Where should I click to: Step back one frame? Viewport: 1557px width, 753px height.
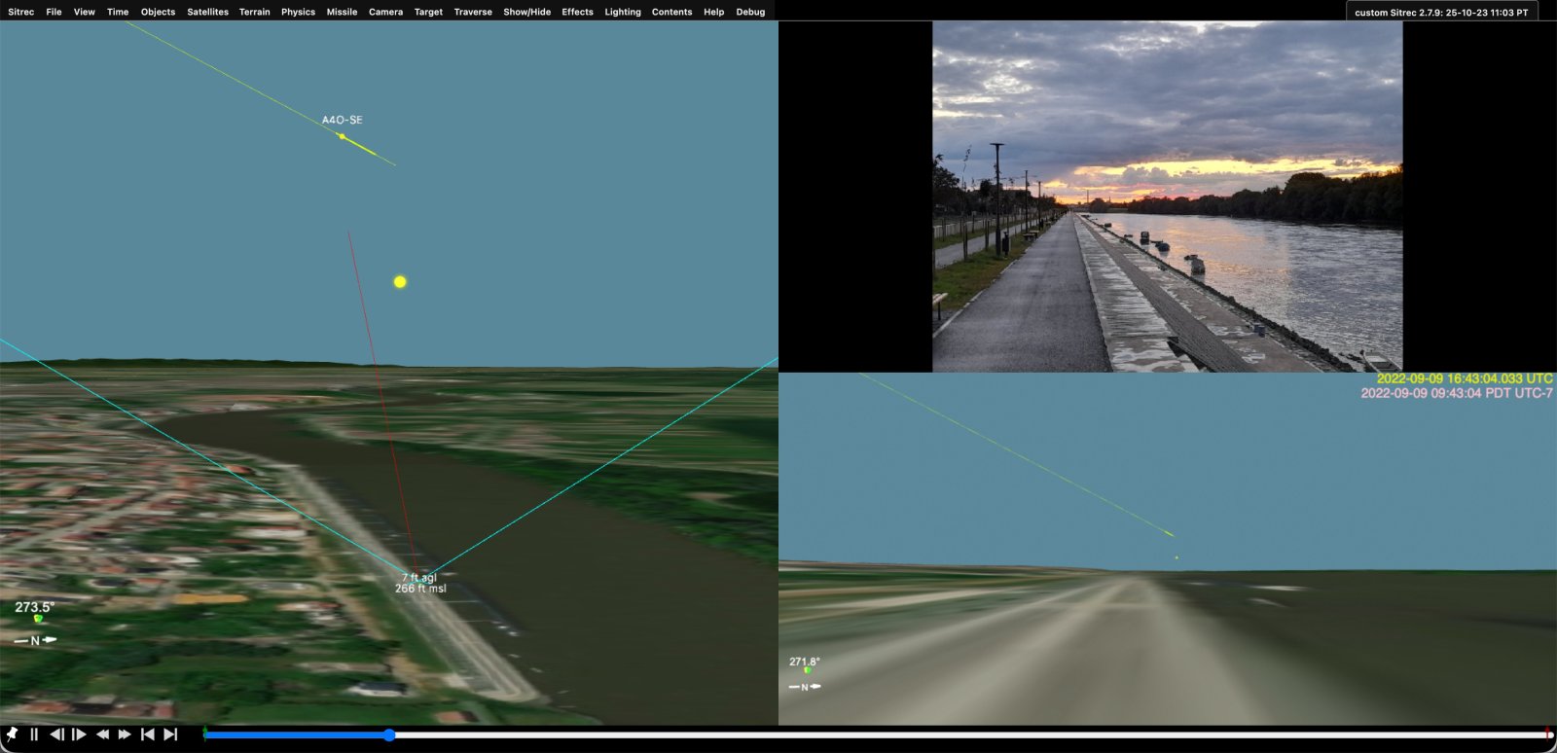tap(56, 735)
